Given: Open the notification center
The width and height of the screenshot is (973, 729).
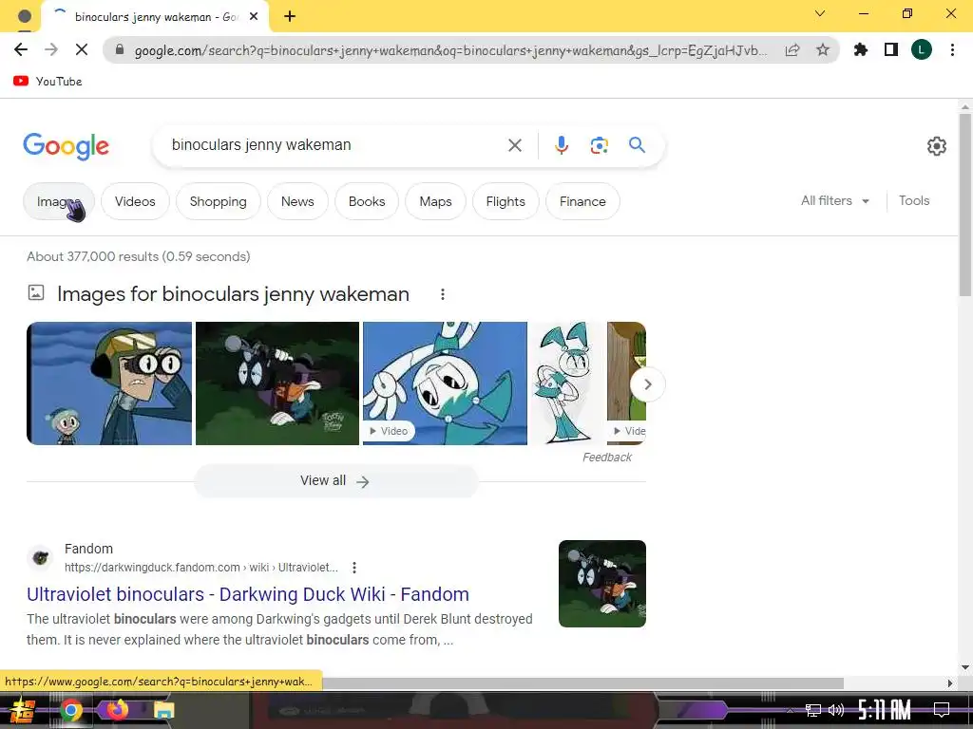Looking at the screenshot, I should point(942,710).
